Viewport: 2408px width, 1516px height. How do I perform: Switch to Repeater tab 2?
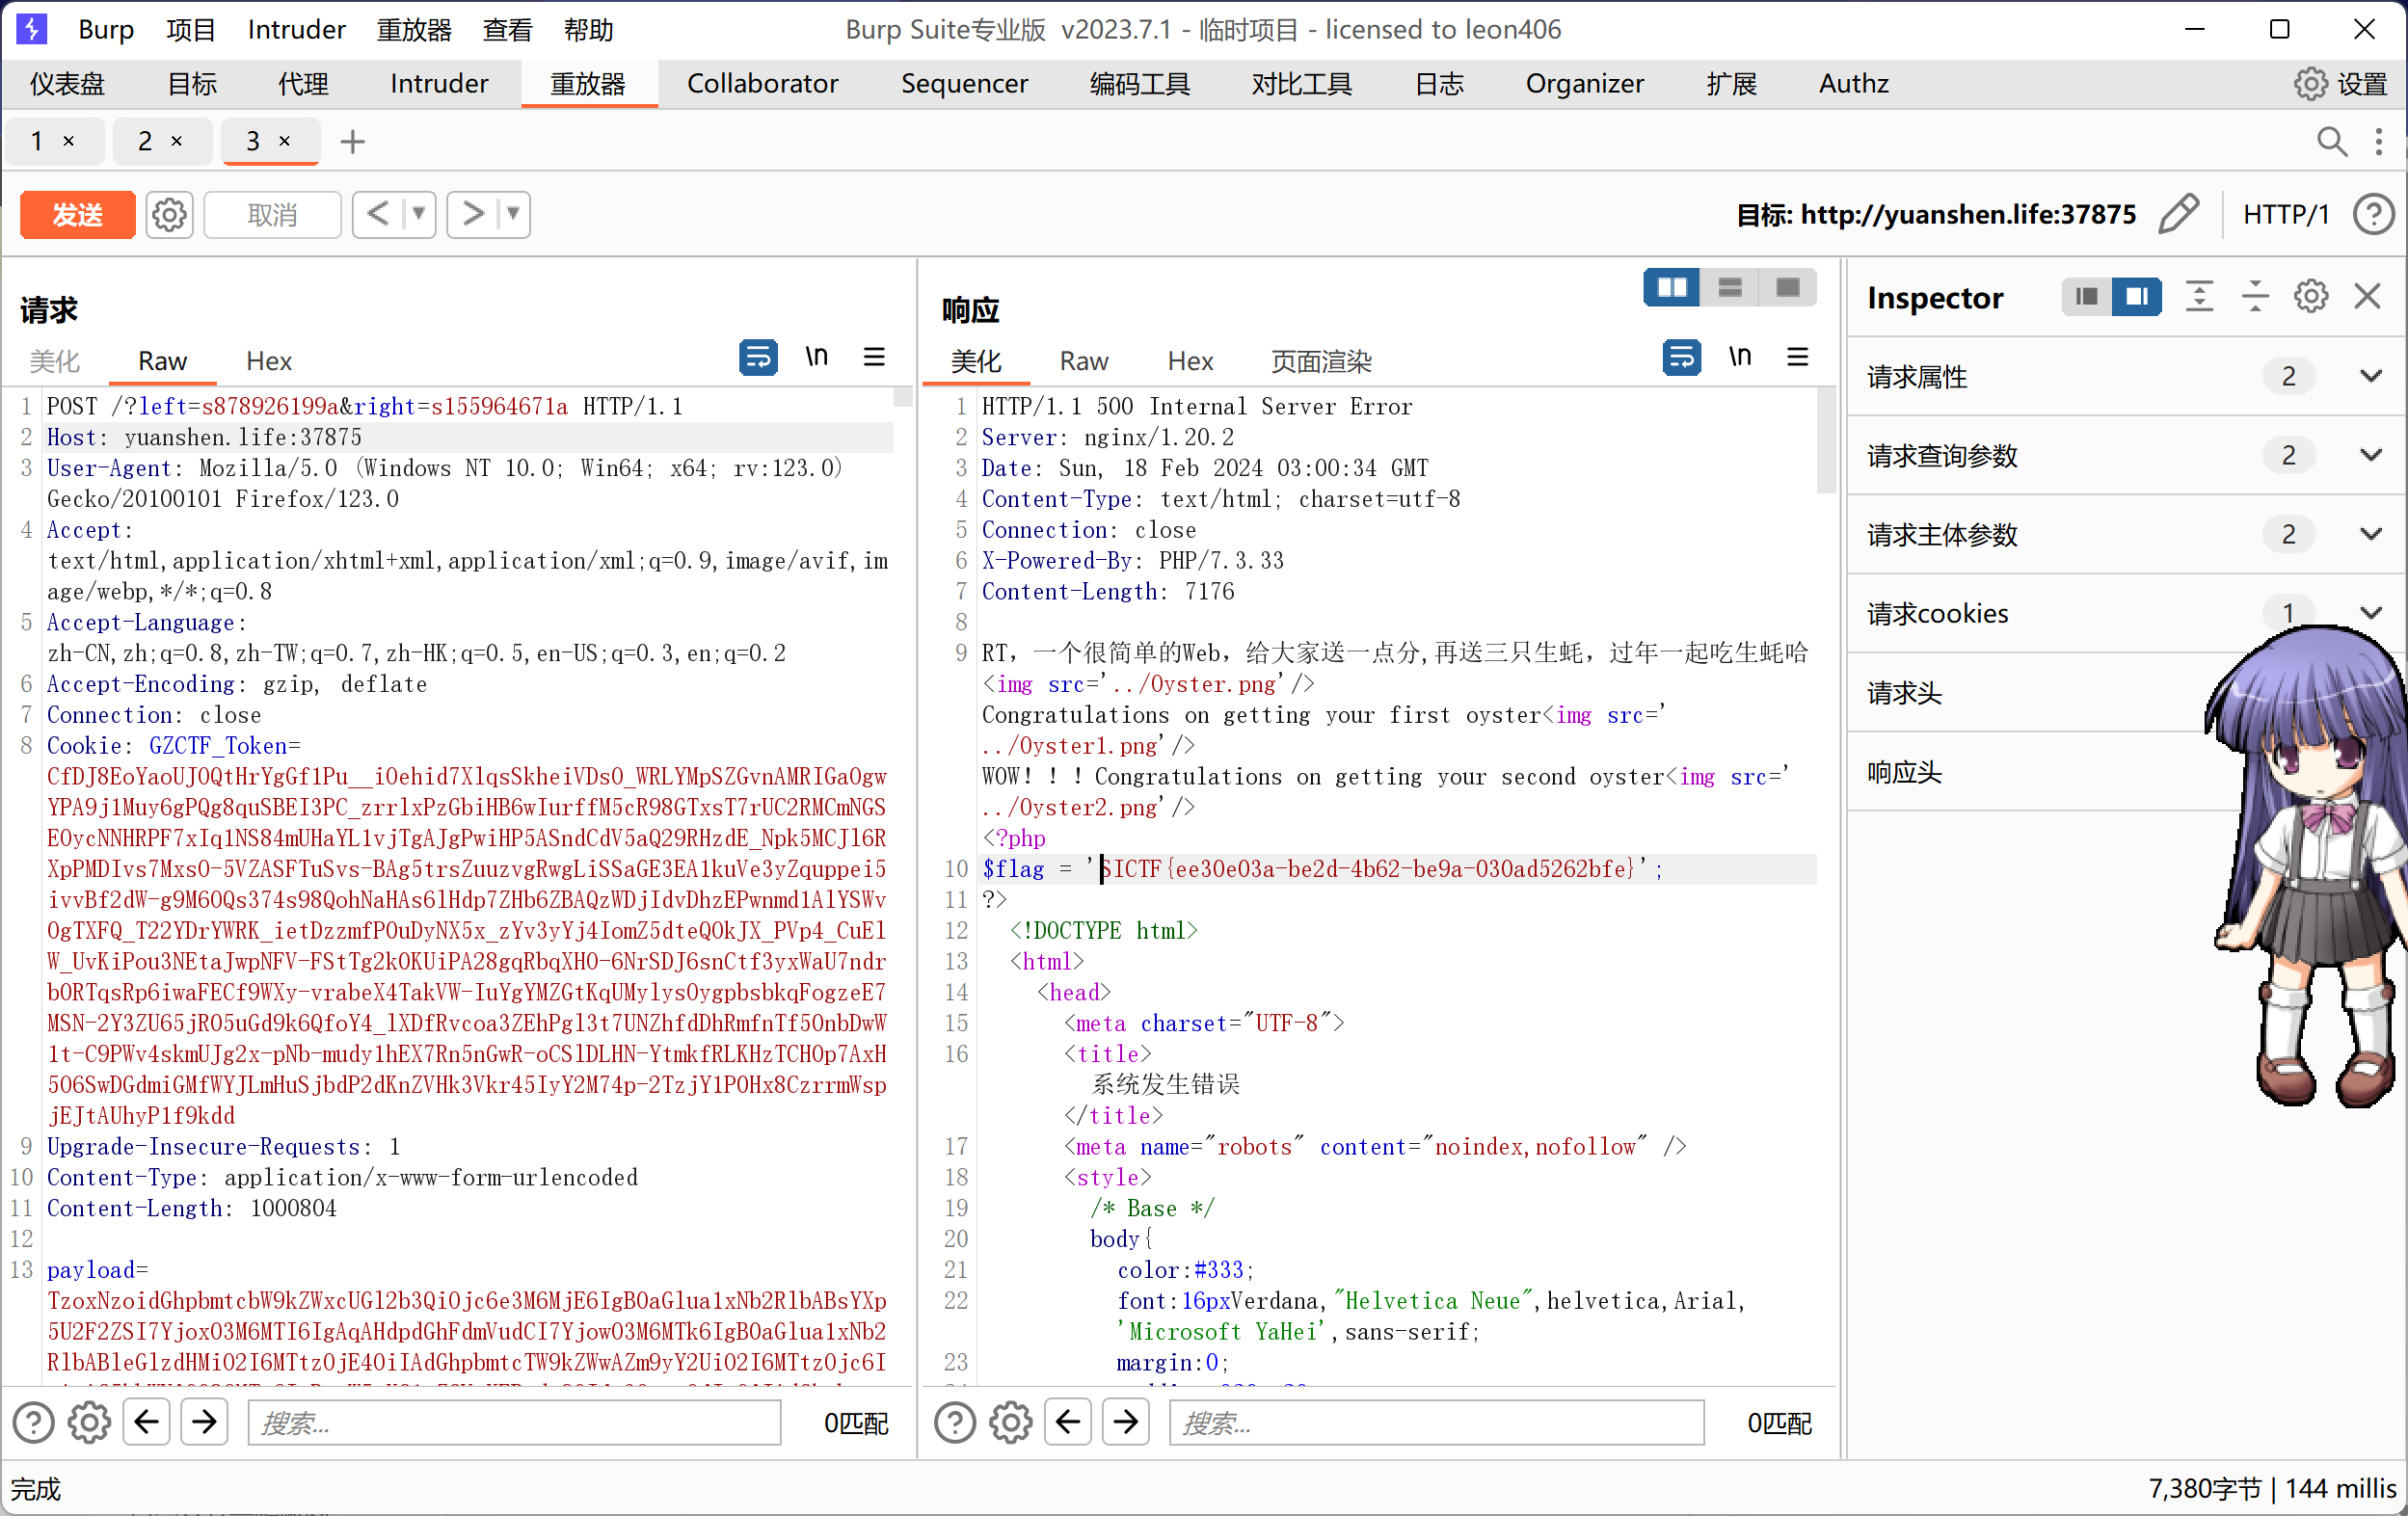click(x=146, y=141)
